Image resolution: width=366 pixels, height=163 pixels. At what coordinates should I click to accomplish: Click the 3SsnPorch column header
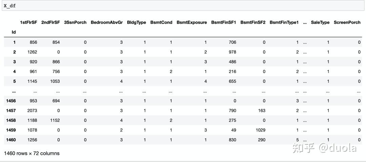tap(75, 22)
